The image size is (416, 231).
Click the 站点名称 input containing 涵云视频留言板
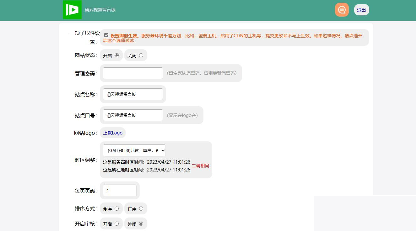(132, 94)
